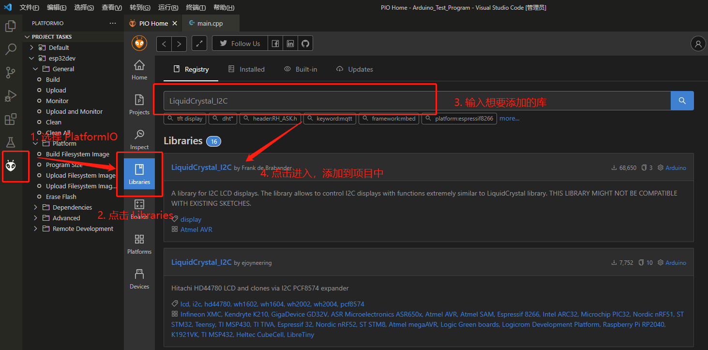The width and height of the screenshot is (708, 350).
Task: Open Libraries in PIO sidebar
Action: pos(139,174)
